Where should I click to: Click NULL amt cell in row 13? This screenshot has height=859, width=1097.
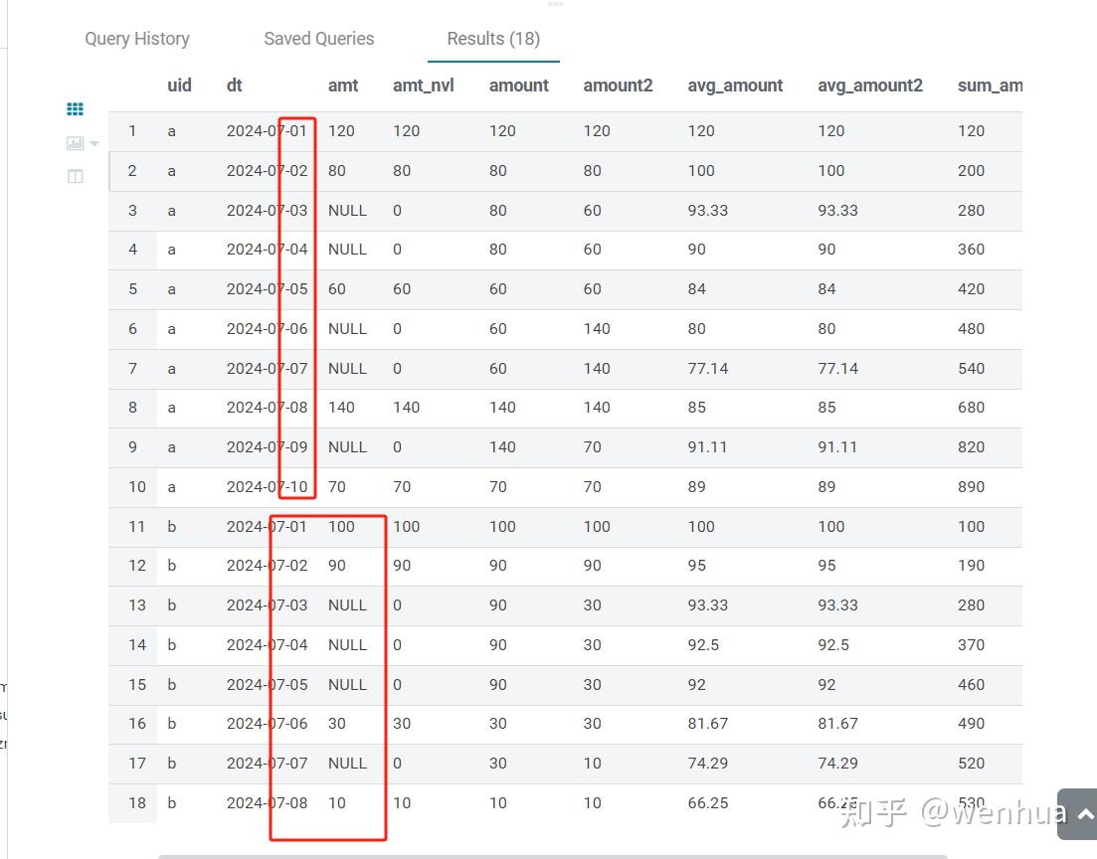[x=347, y=605]
